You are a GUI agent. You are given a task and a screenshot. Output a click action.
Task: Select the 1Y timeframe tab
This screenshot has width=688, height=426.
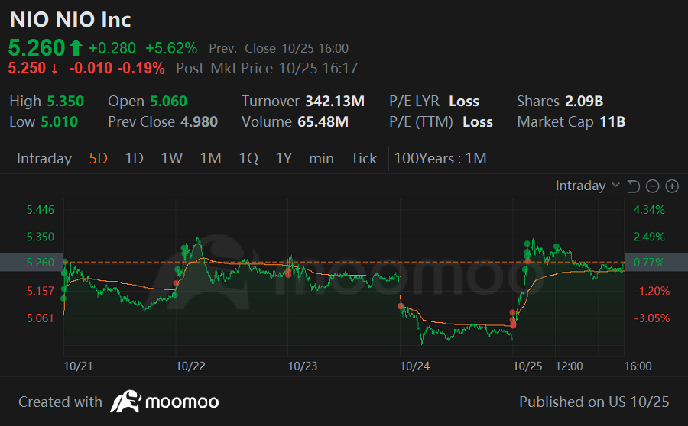point(284,158)
